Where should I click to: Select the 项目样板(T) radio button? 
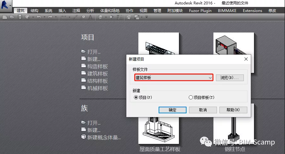click(191, 98)
